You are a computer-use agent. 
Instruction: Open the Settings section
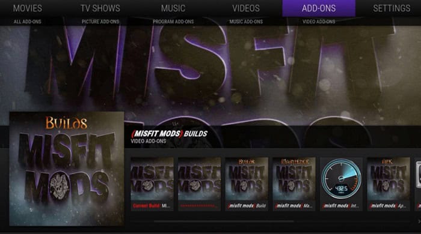392,8
